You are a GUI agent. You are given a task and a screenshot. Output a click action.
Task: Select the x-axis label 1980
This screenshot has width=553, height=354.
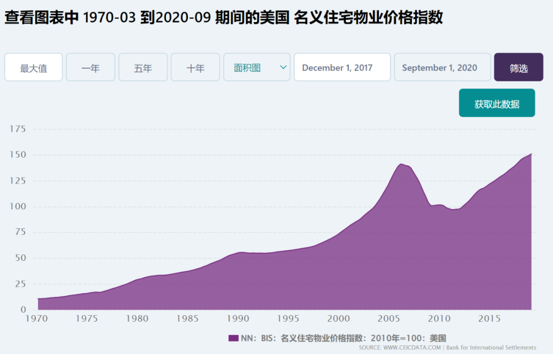coord(137,319)
